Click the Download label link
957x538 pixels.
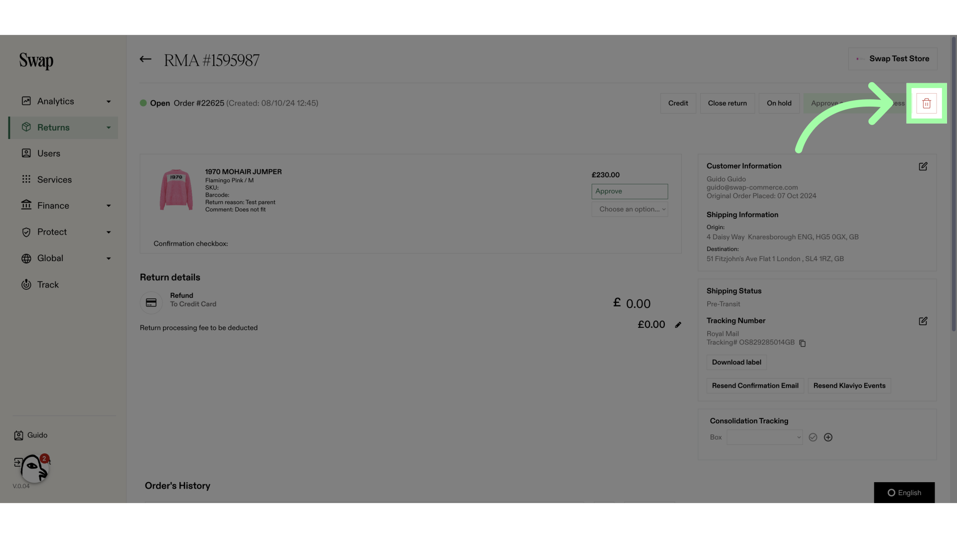pos(736,362)
